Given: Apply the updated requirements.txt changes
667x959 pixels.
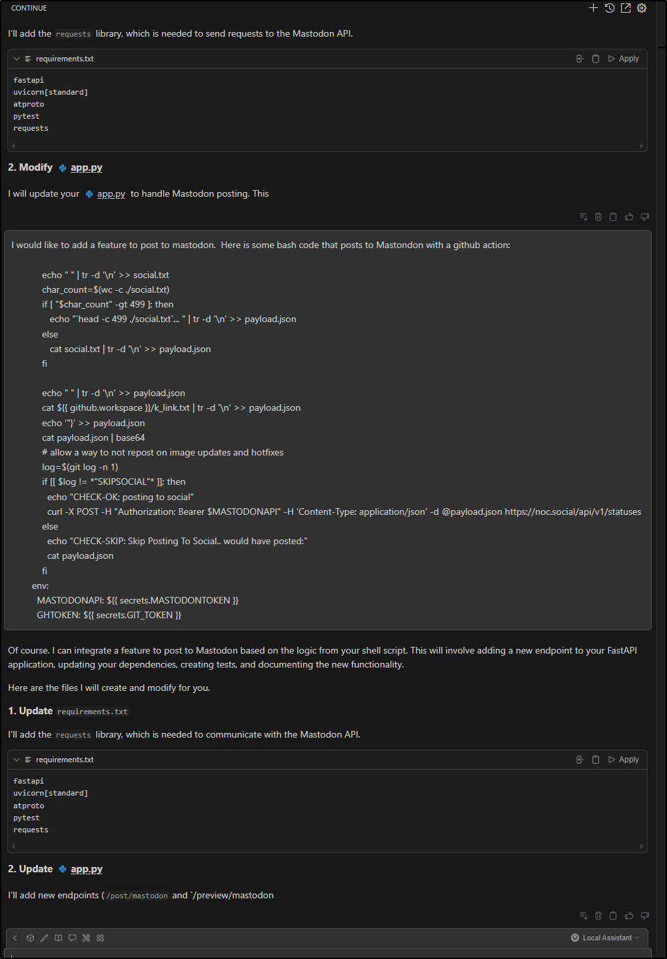Looking at the screenshot, I should coord(624,759).
